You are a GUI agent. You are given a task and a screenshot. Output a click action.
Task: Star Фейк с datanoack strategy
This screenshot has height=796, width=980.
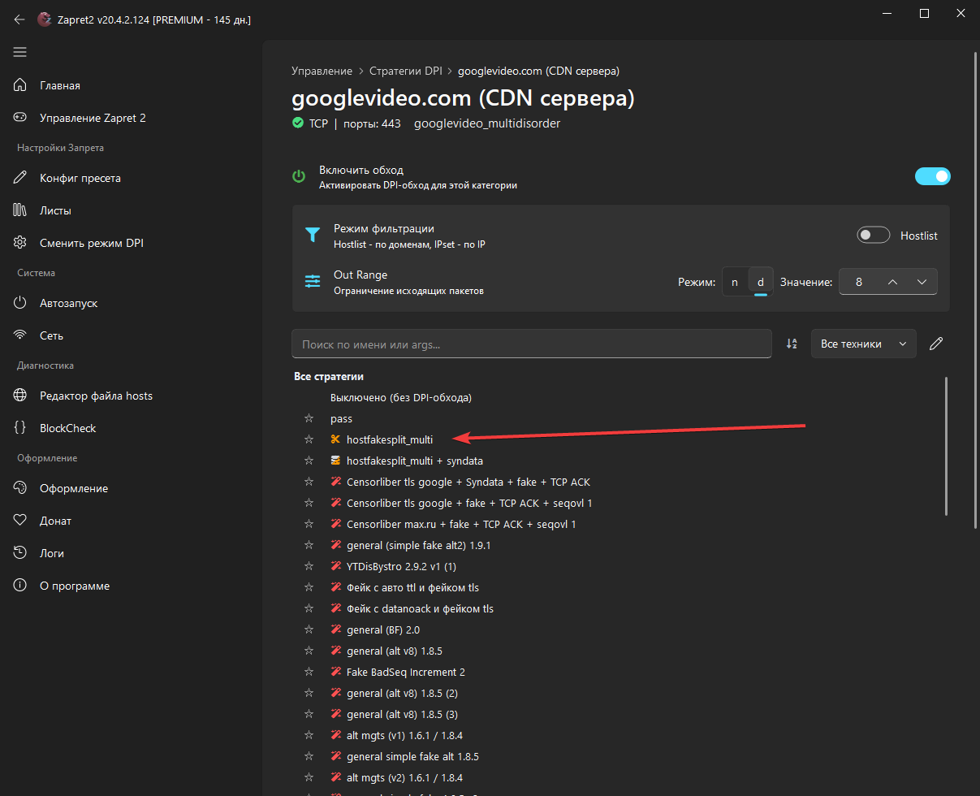click(x=309, y=608)
